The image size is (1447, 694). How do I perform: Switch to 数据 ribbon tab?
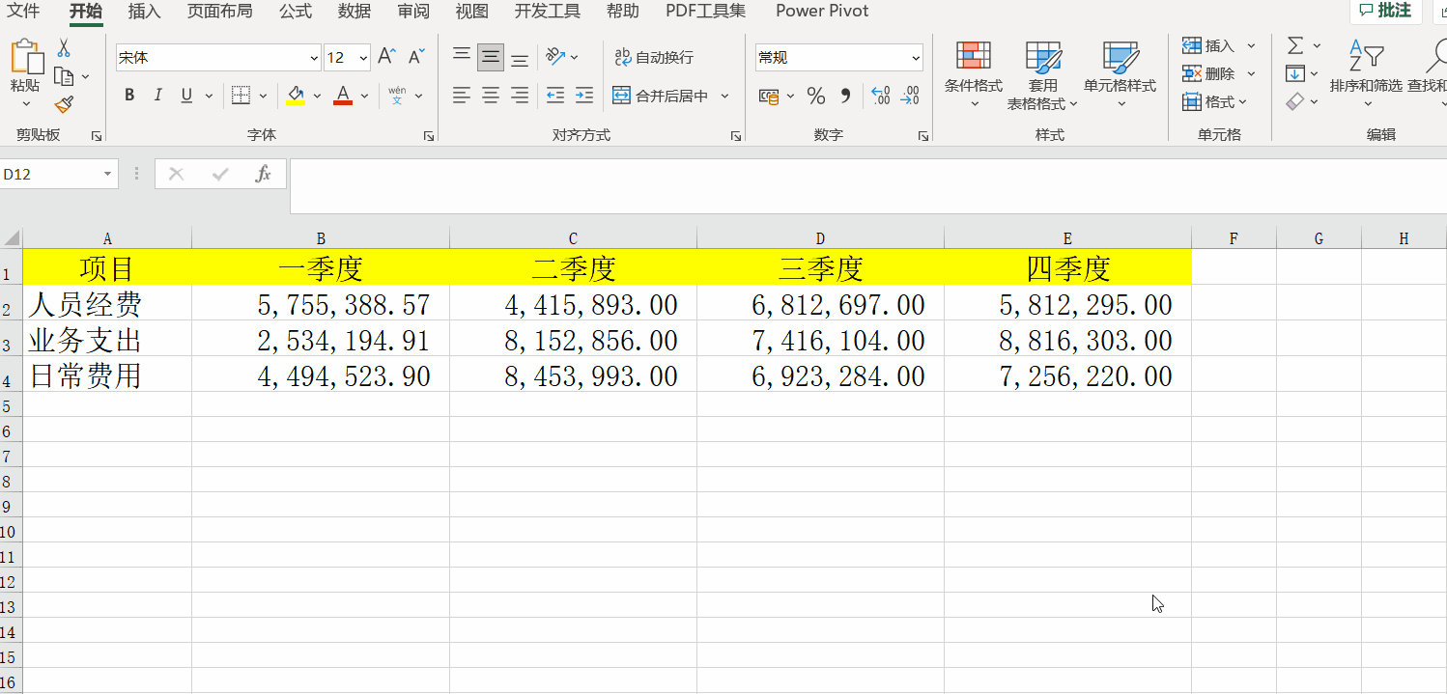[355, 12]
